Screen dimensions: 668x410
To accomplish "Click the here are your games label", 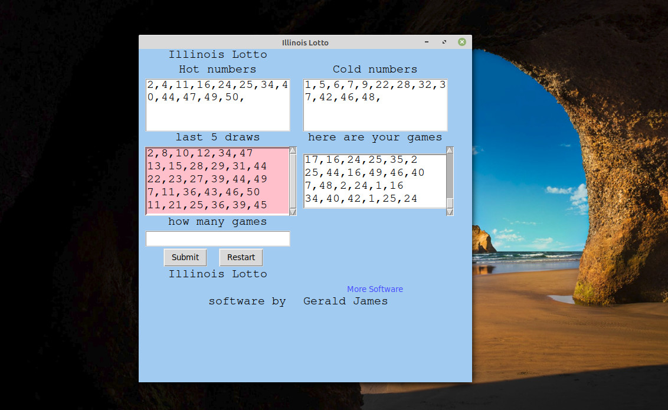I will point(375,137).
